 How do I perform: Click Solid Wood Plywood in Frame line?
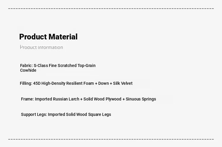[x=102, y=99]
